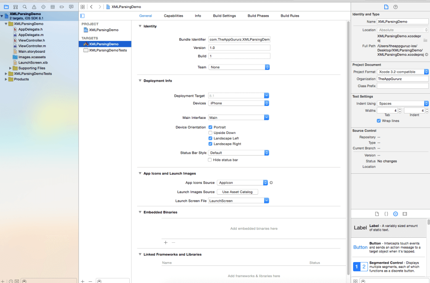Switch to the Capabilities tab
The height and width of the screenshot is (283, 430).
[173, 16]
